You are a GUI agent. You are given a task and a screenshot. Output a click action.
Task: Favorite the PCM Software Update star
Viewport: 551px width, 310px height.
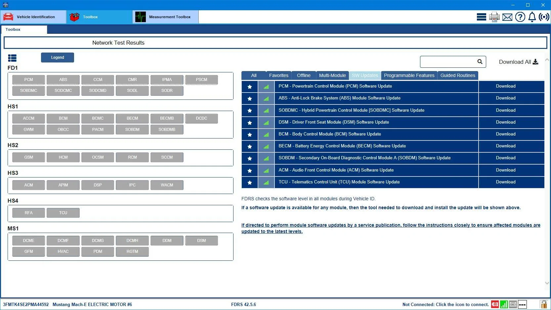point(250,87)
